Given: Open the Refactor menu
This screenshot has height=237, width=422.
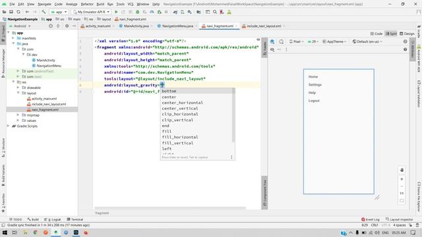Looking at the screenshot, I should [x=87, y=5].
